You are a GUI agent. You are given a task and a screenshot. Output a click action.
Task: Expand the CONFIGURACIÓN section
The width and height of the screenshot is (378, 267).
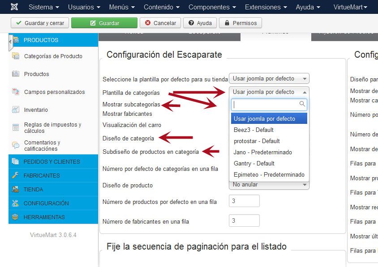click(x=53, y=203)
